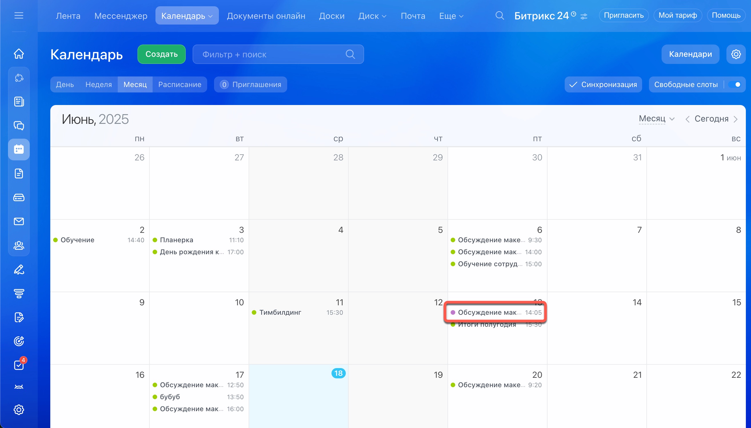
Task: Open the messenger chat bubbles icon
Action: 19,126
